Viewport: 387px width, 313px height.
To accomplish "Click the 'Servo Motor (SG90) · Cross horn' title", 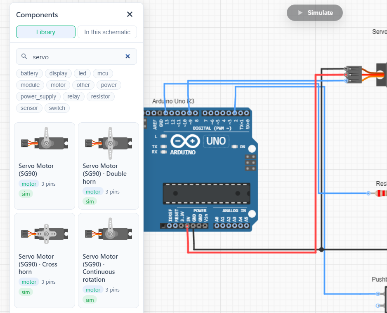I will 38,264.
